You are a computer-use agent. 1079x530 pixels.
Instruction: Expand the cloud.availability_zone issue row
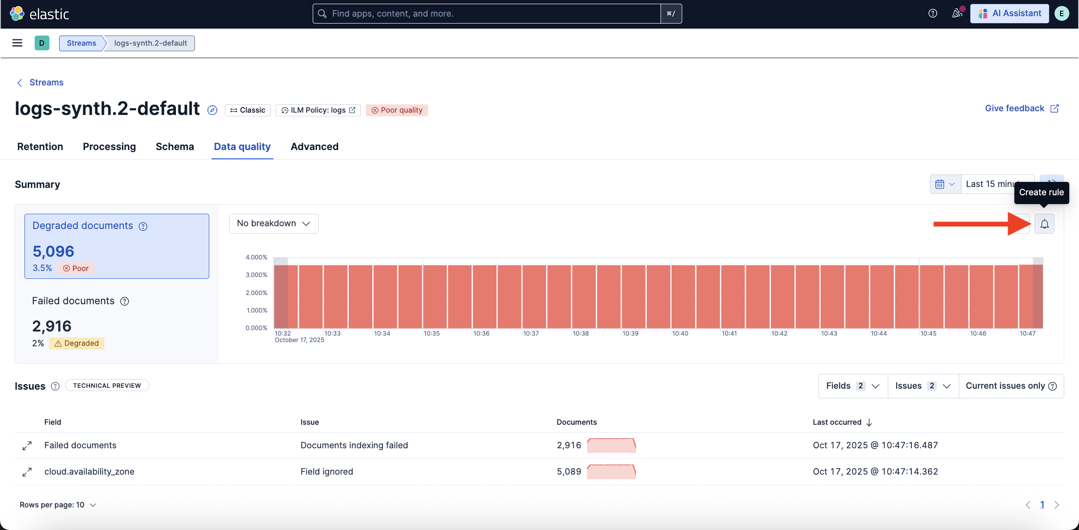point(27,472)
